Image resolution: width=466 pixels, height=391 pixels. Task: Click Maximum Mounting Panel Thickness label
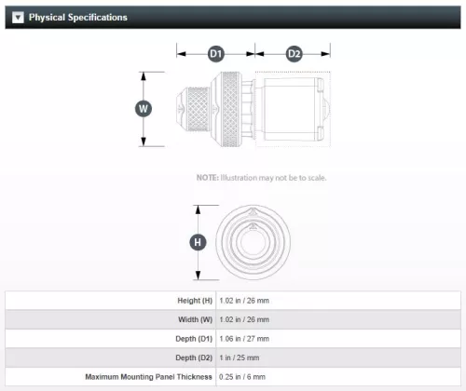coord(148,377)
